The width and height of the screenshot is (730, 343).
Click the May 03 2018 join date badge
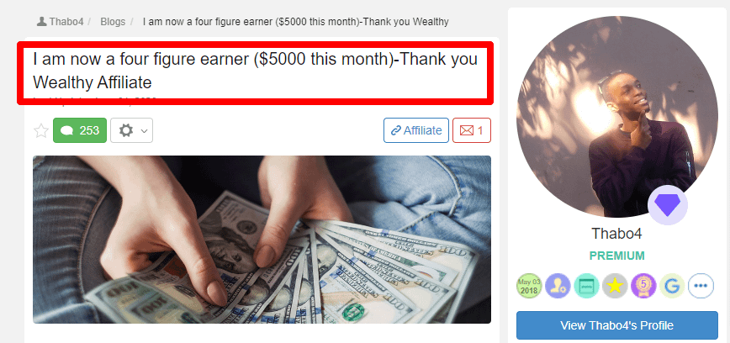click(x=529, y=286)
